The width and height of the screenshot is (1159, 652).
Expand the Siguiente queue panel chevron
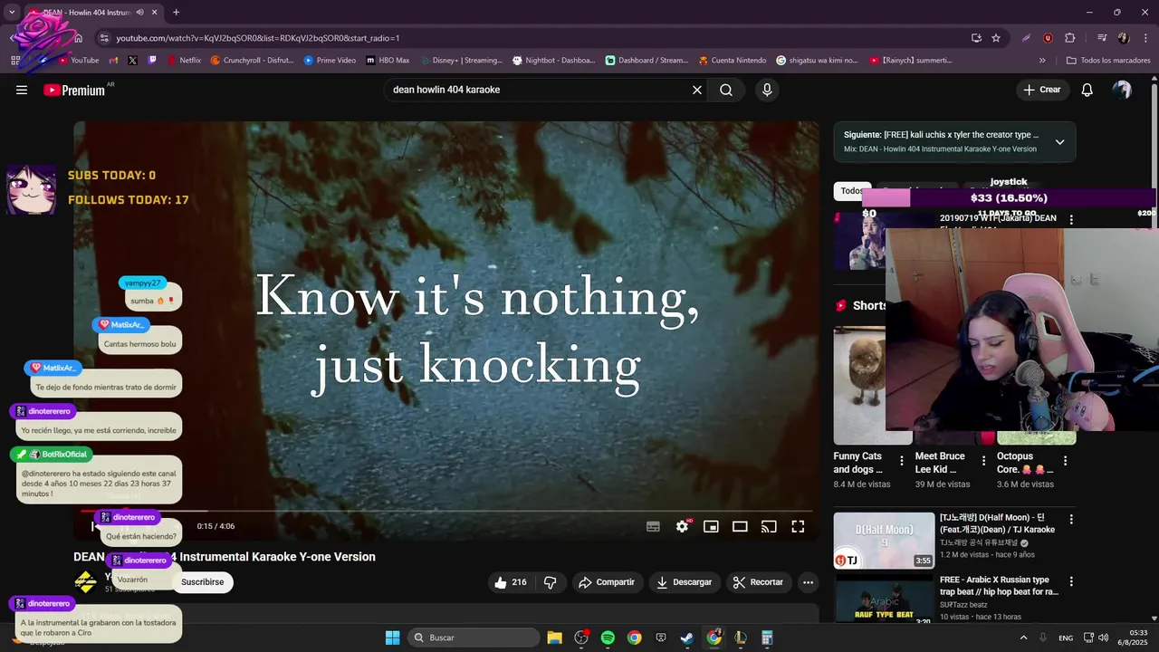1059,142
